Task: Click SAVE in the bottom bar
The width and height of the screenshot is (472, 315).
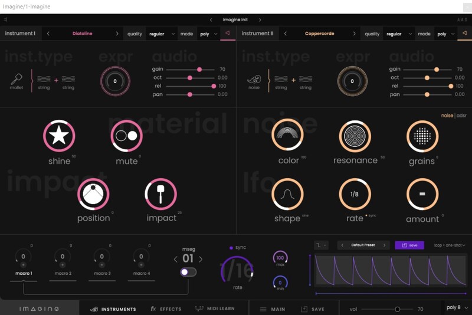Action: (x=313, y=309)
